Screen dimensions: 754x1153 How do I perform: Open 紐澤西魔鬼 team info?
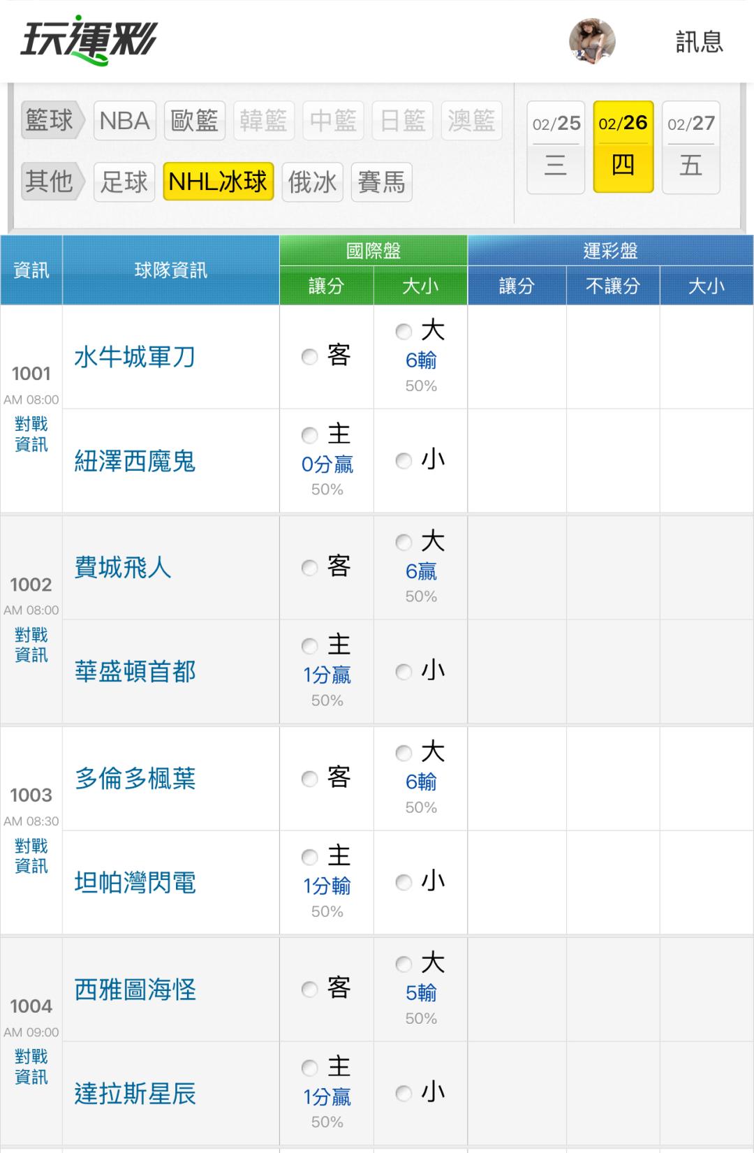pos(135,462)
